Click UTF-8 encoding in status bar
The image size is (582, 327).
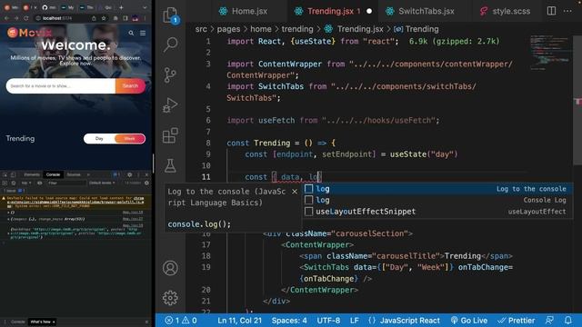[328, 321]
